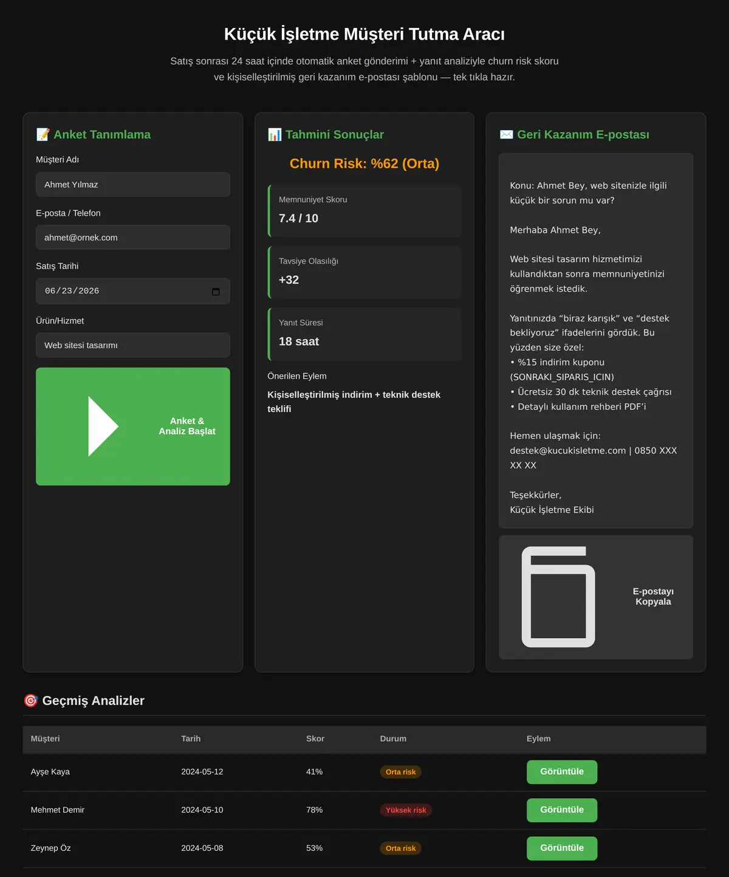This screenshot has width=729, height=877.
Task: Click the envelope icon beside Geri Kazanım E-postası
Action: (x=506, y=134)
